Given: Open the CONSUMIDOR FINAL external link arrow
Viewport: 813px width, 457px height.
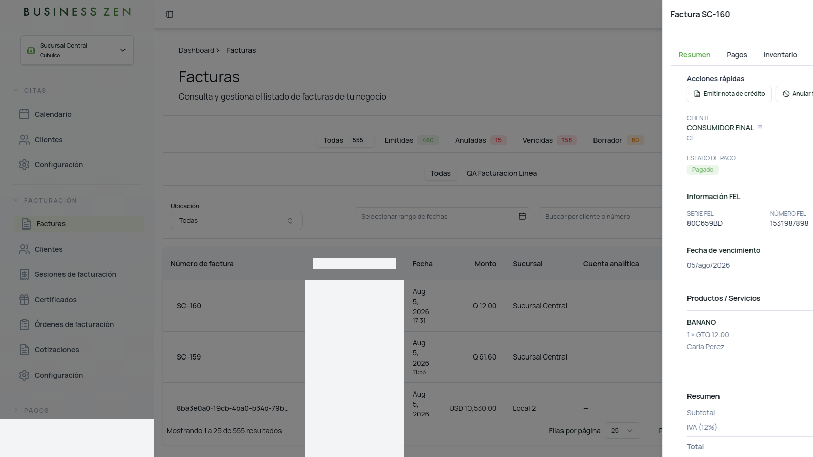Looking at the screenshot, I should coord(760,127).
